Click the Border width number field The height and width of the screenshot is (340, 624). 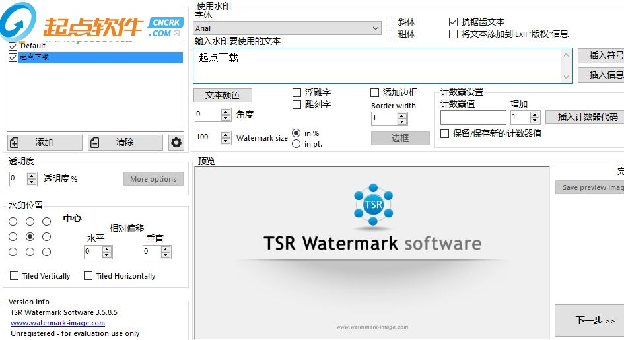(x=384, y=118)
